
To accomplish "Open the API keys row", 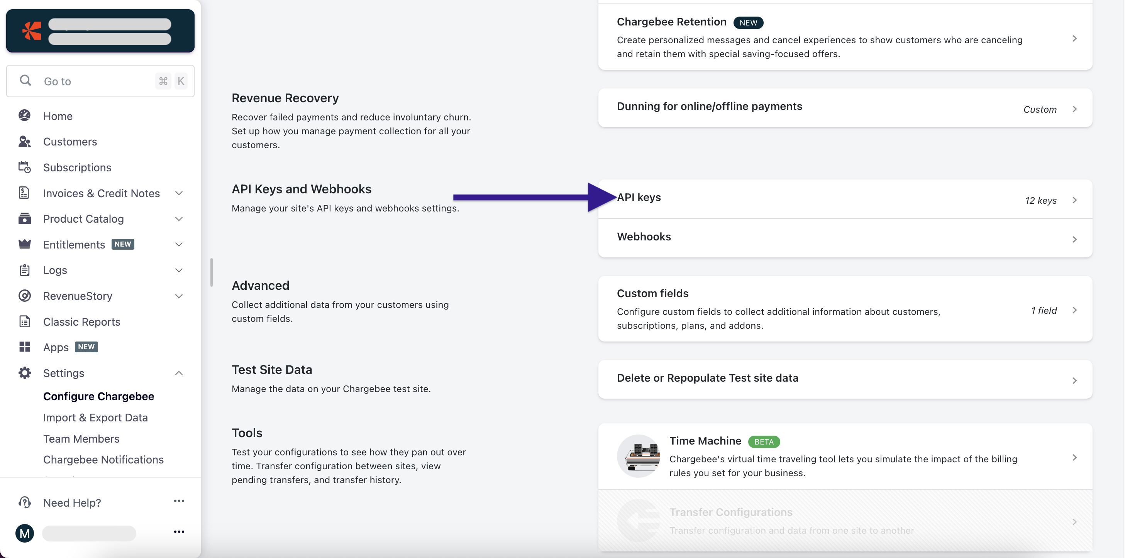I will tap(845, 199).
